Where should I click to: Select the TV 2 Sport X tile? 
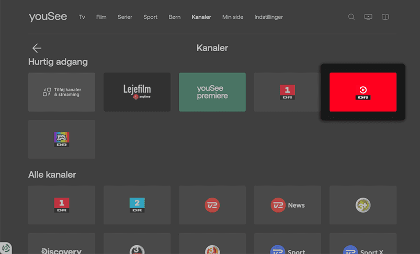(x=363, y=244)
